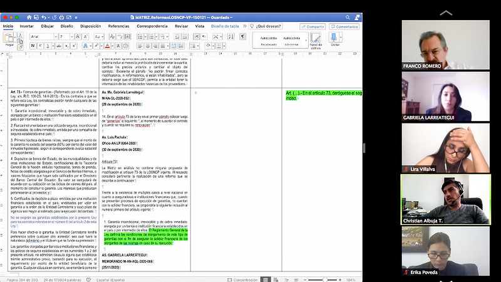Image resolution: width=501 pixels, height=282 pixels.
Task: Toggle center text alignment
Action: point(148,46)
